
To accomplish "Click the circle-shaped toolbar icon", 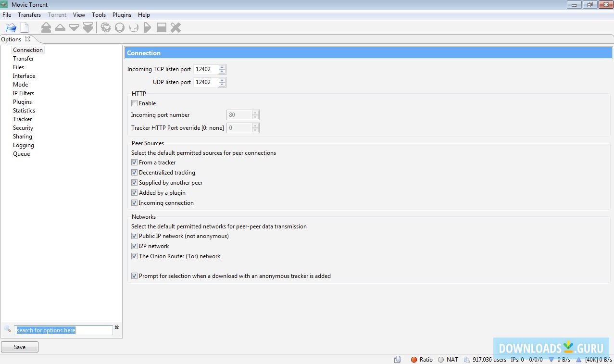I will click(120, 27).
